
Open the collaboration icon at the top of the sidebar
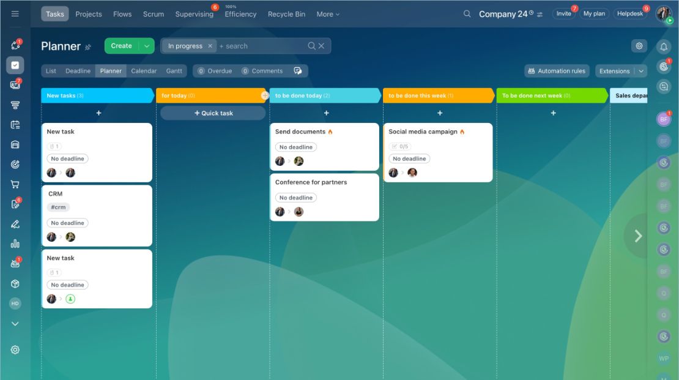[x=15, y=45]
